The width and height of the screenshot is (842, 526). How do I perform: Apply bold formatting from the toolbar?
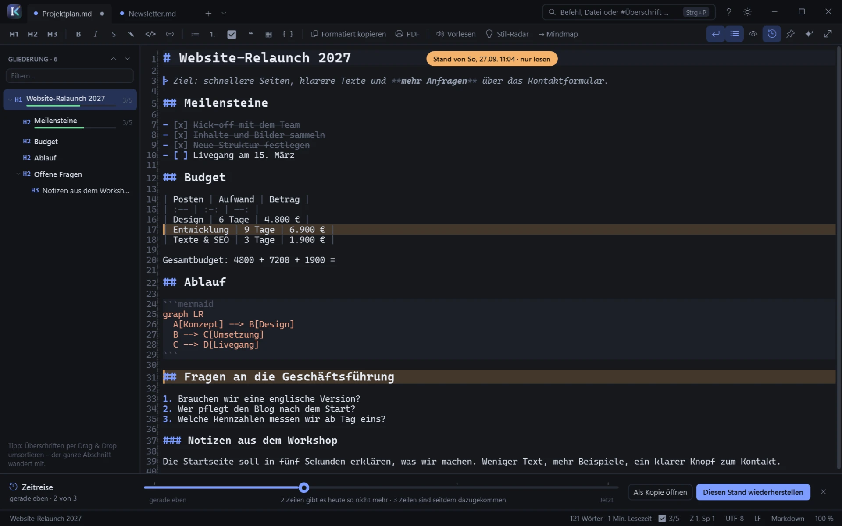click(x=78, y=34)
